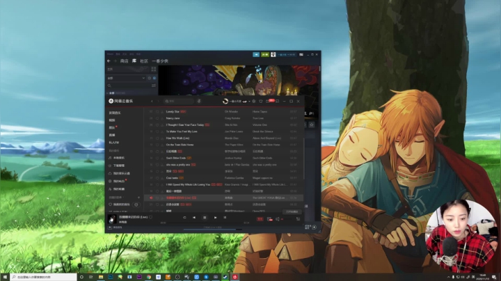Screen dimensions: 501x281
Task: Change the loop playback mode icon
Action: 184,218
